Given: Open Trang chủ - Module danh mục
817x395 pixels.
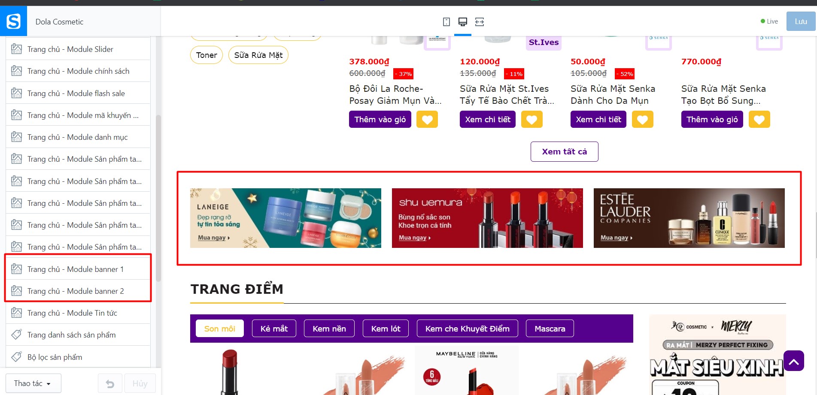Looking at the screenshot, I should pyautogui.click(x=78, y=137).
